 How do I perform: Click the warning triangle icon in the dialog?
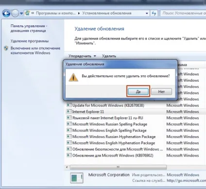[73, 77]
